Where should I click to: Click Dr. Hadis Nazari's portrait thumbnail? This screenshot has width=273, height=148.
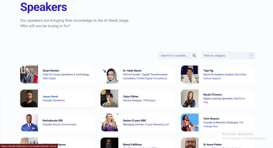[x=109, y=75]
